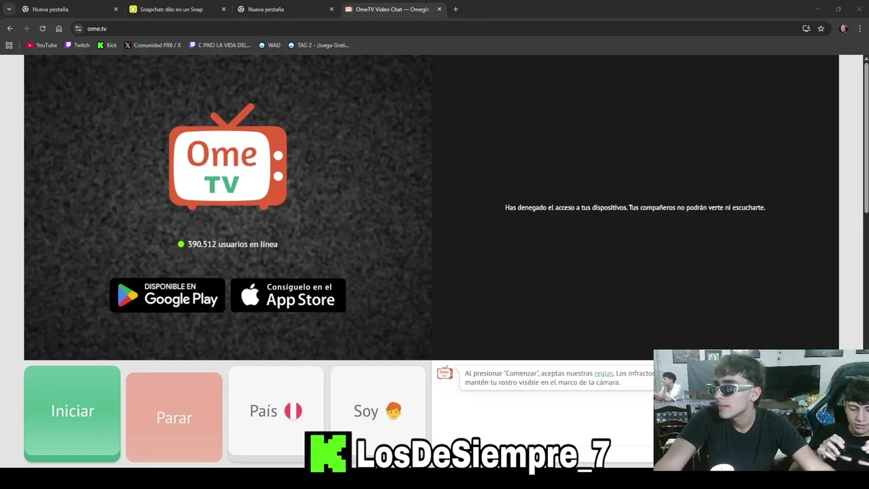The width and height of the screenshot is (869, 489).
Task: Open the reglas link in chat notice
Action: 604,374
